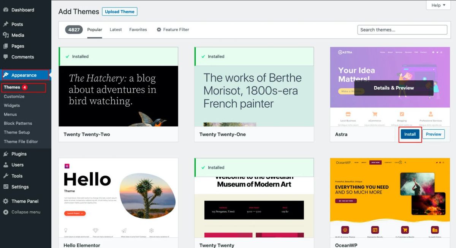Click in the Search themes field
456x248 pixels.
coord(402,30)
